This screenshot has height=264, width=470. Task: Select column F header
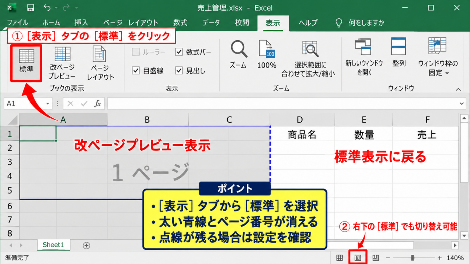426,120
